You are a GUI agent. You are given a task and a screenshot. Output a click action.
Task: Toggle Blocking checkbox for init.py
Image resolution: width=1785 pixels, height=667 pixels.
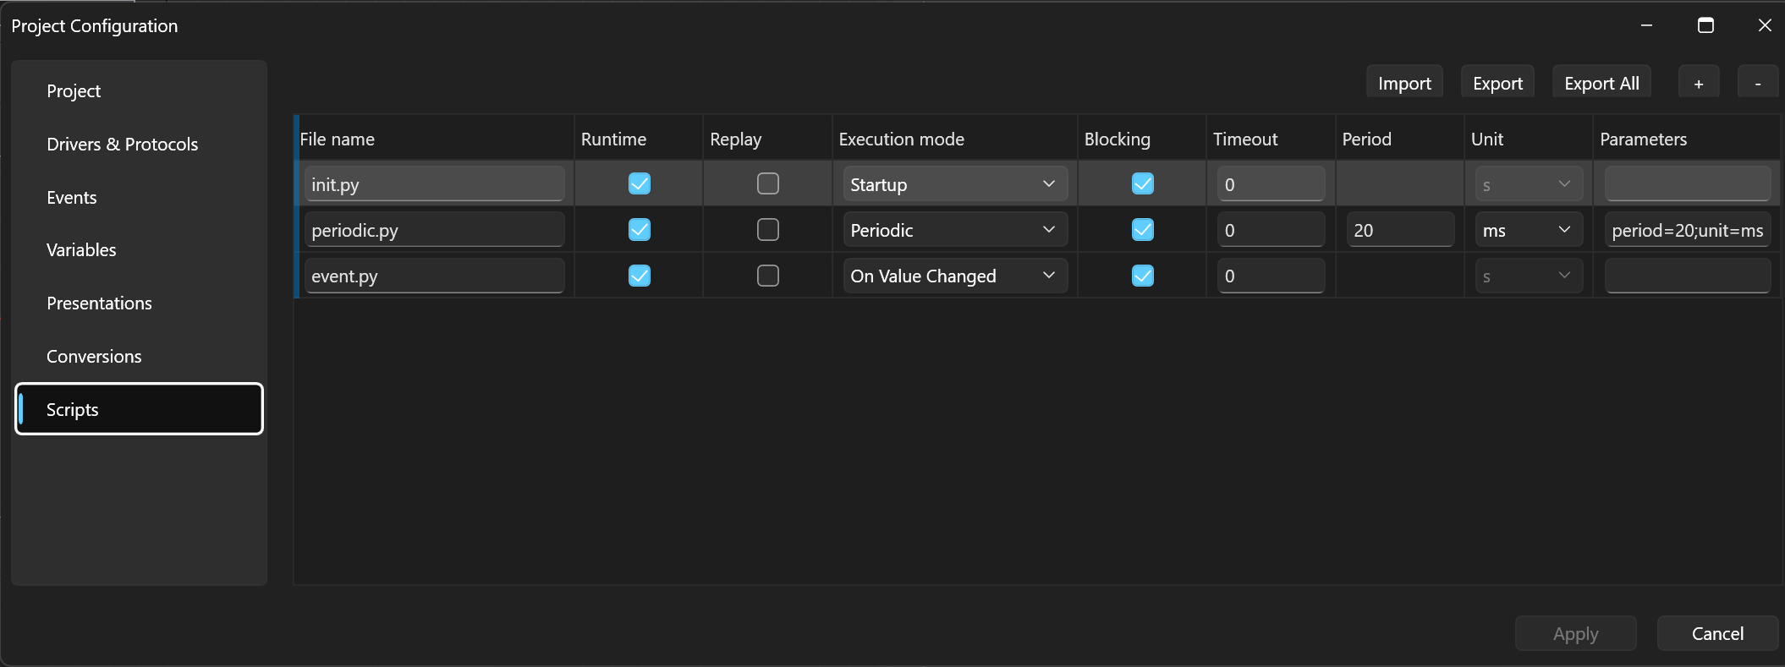pyautogui.click(x=1143, y=183)
